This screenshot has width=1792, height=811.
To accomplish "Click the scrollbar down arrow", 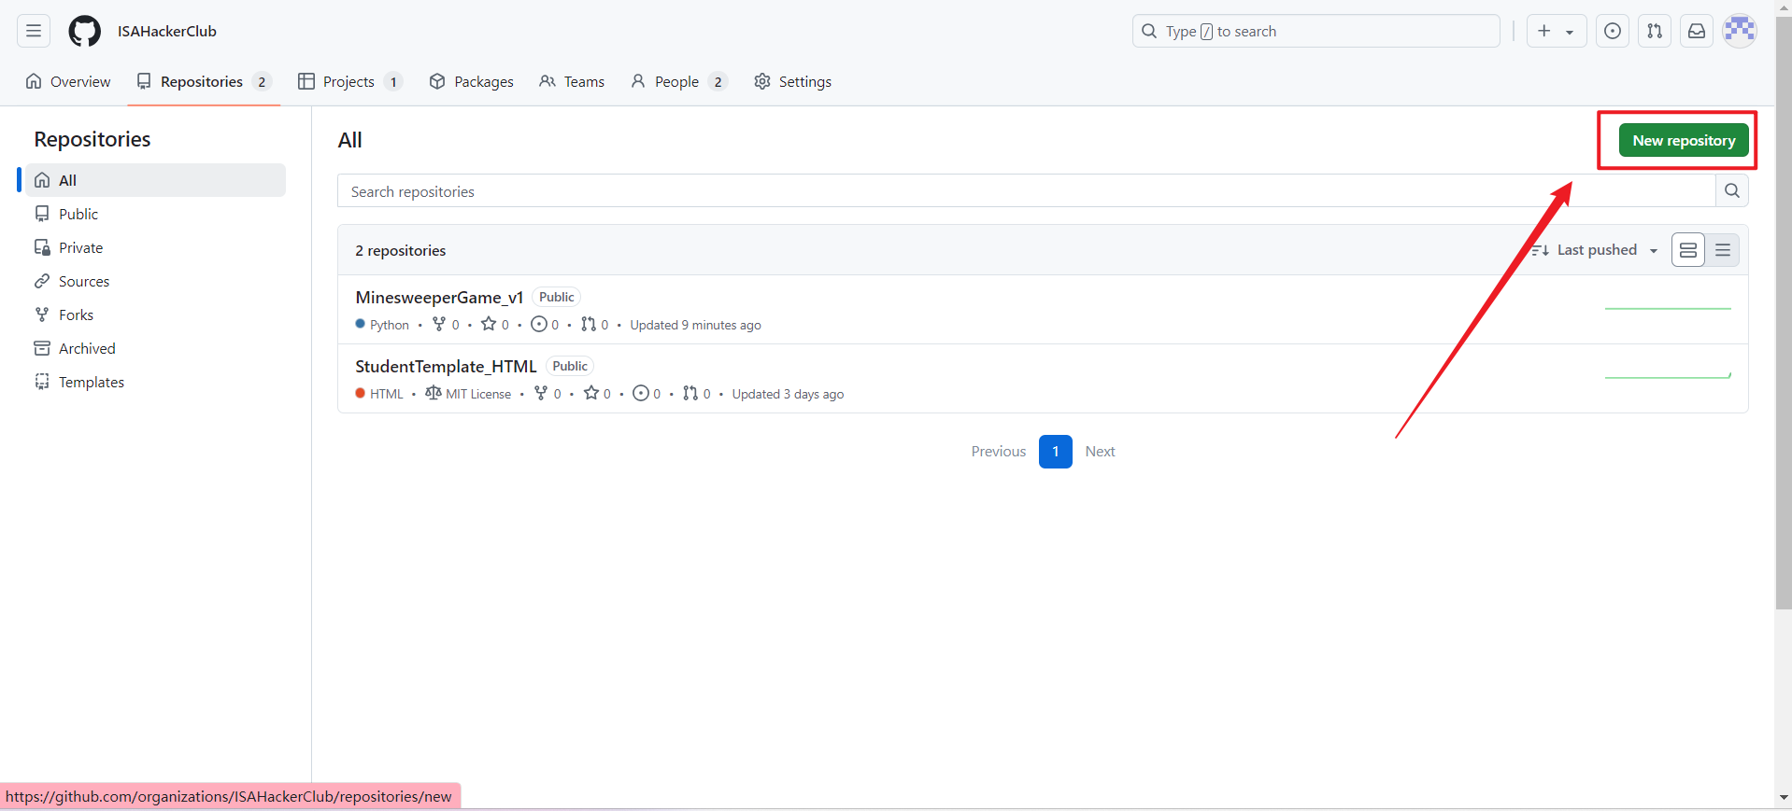I will tap(1784, 798).
